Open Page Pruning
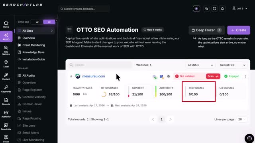The image size is (255, 143). 32,118
